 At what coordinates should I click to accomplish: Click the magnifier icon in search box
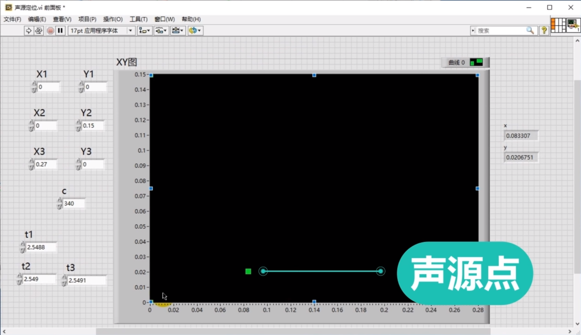[x=530, y=30]
